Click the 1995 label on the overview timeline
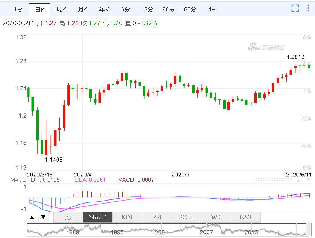Viewport: 315px width, 238px height. pyautogui.click(x=117, y=232)
